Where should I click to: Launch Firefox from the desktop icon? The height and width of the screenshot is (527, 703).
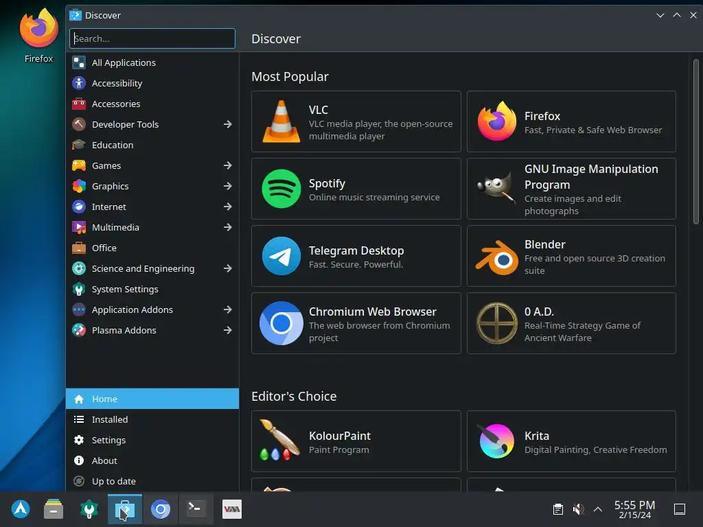pos(38,36)
